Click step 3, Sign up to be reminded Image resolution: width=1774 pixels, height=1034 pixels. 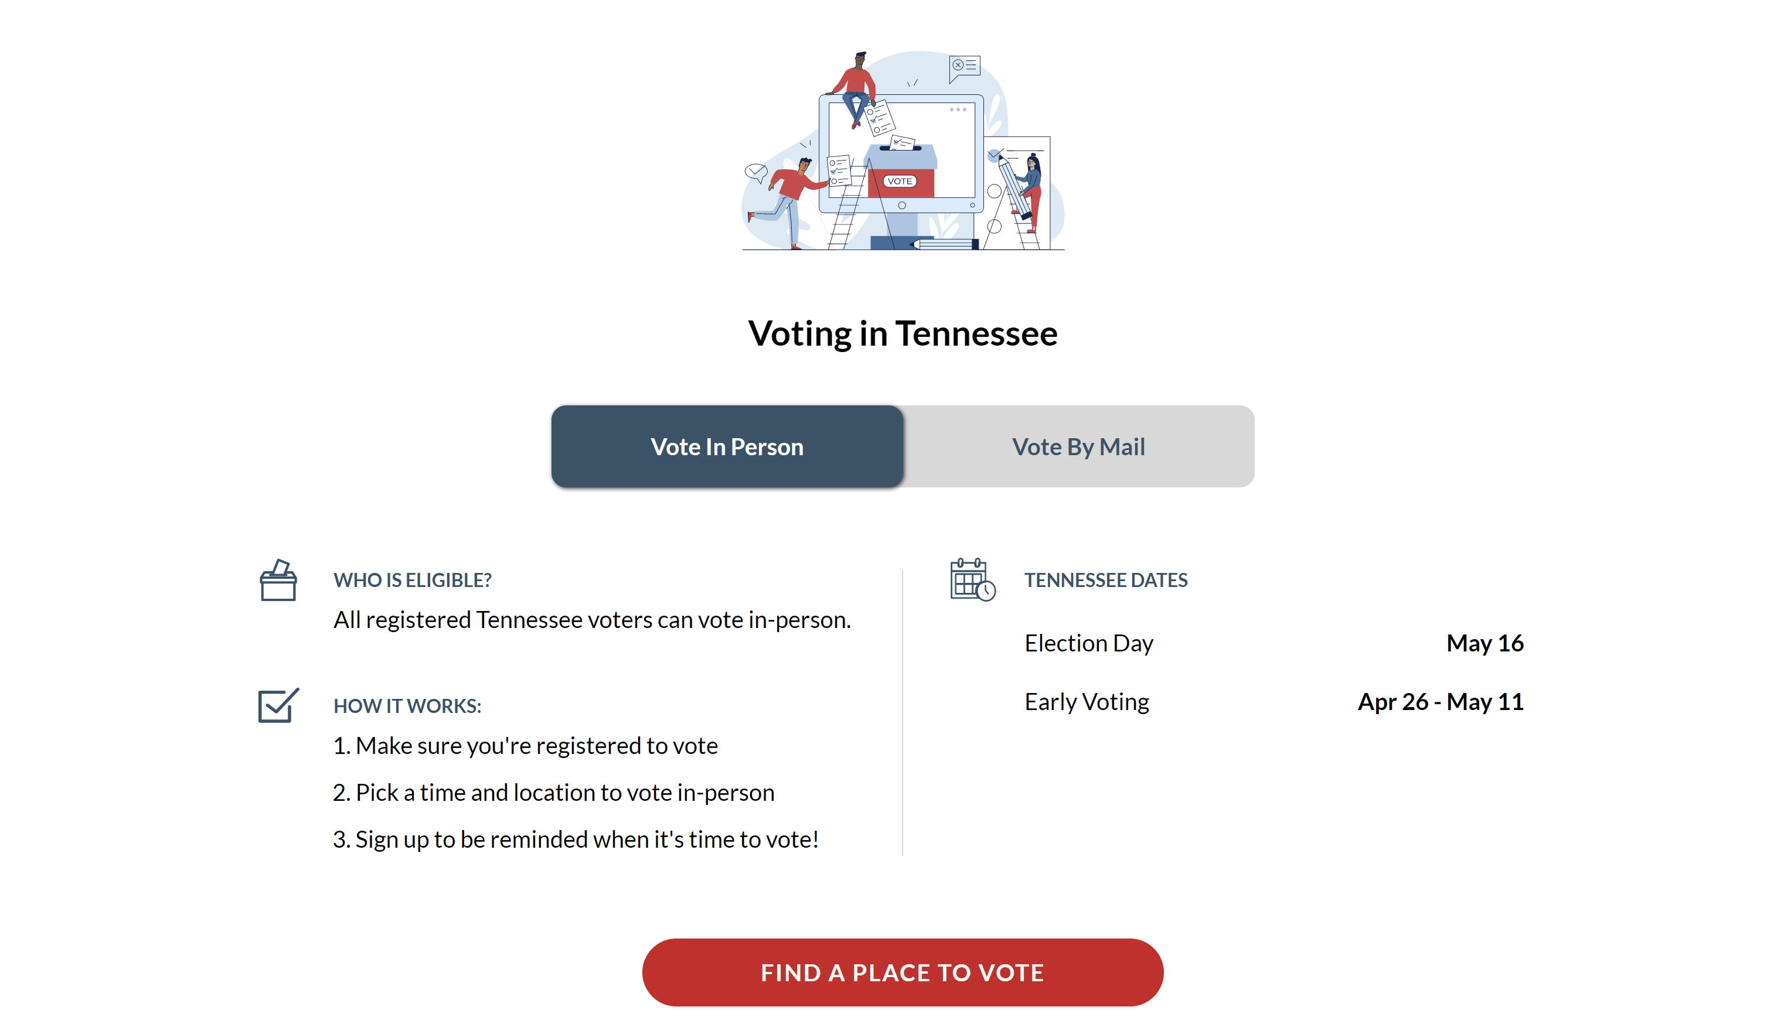(576, 839)
